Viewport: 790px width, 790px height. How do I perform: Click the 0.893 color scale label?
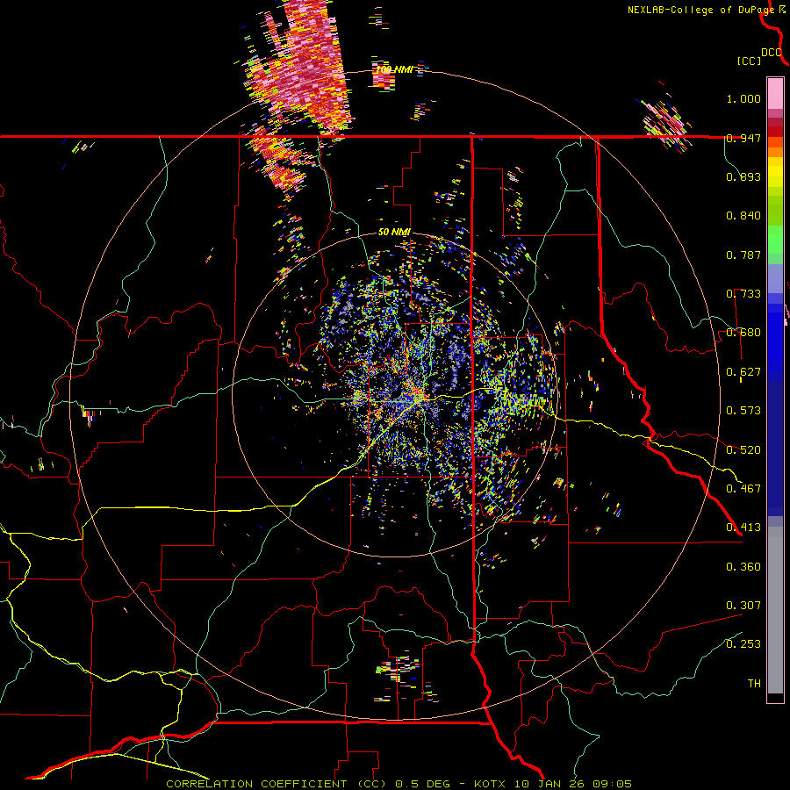pyautogui.click(x=743, y=176)
